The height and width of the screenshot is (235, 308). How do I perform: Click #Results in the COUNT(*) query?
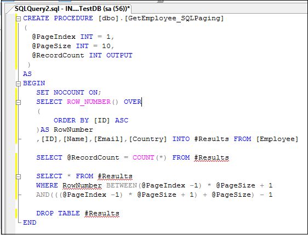point(212,157)
